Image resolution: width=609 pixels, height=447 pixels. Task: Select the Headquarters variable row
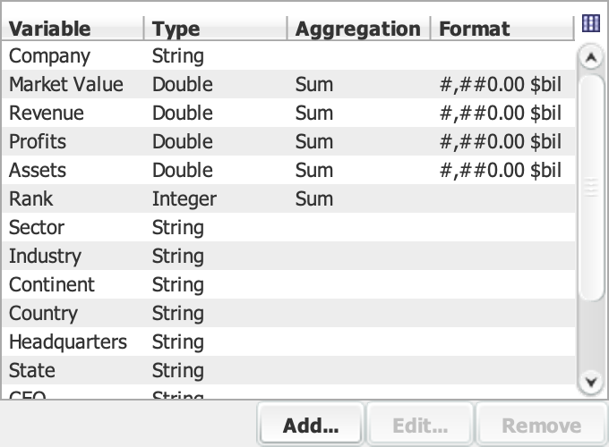tap(68, 342)
